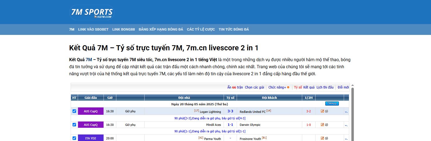
Task: Open Bảng xếp hạng bóng đá menu
Action: (161, 29)
